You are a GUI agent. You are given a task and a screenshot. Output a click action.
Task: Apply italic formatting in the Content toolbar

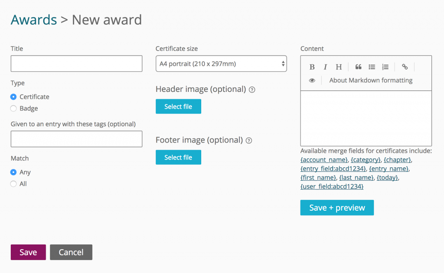point(325,67)
